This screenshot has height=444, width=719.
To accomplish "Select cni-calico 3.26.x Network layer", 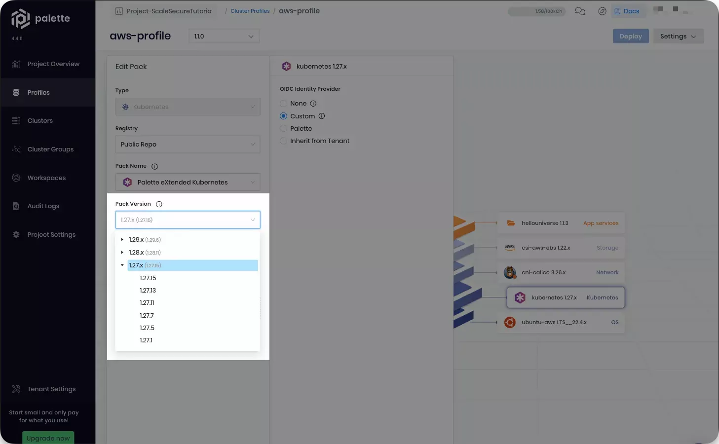I will click(x=562, y=273).
